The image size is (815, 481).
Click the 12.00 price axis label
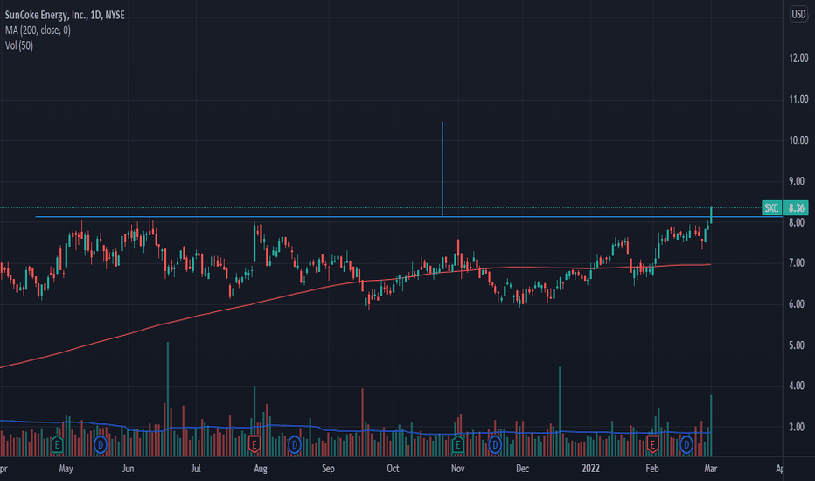point(798,59)
